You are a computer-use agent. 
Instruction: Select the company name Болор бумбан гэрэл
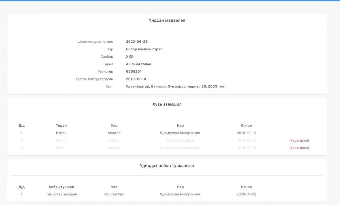tap(144, 49)
